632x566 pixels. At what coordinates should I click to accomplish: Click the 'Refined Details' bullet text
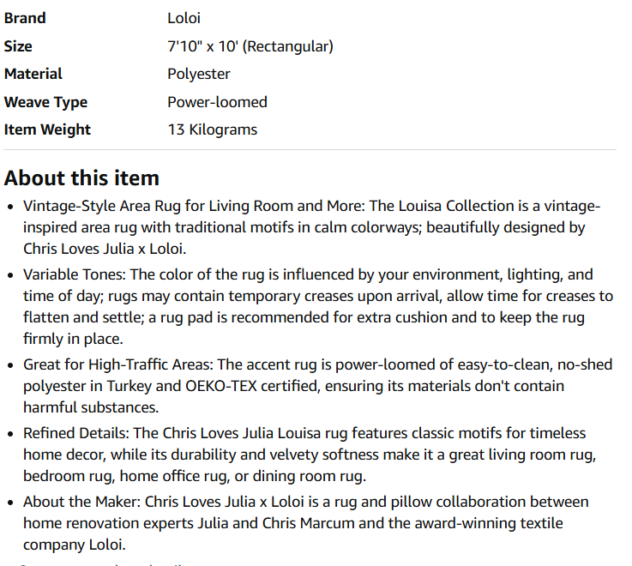pyautogui.click(x=310, y=455)
